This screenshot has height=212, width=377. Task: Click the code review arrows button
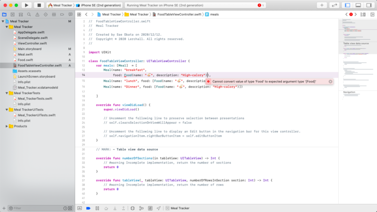[334, 5]
